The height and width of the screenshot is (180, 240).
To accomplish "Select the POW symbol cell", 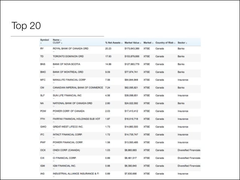I will point(43,111).
